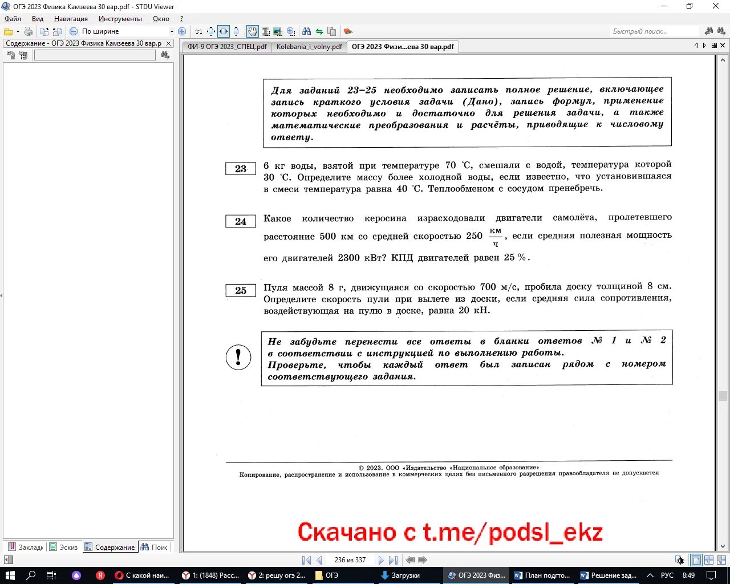
Task: Choose the text selection tool
Action: (265, 31)
